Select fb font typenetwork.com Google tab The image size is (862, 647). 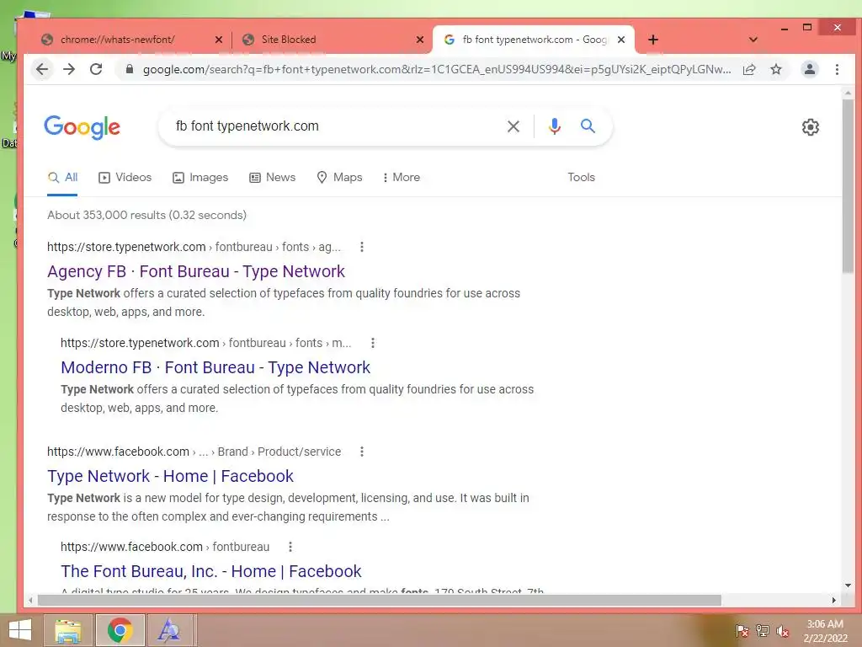click(535, 40)
